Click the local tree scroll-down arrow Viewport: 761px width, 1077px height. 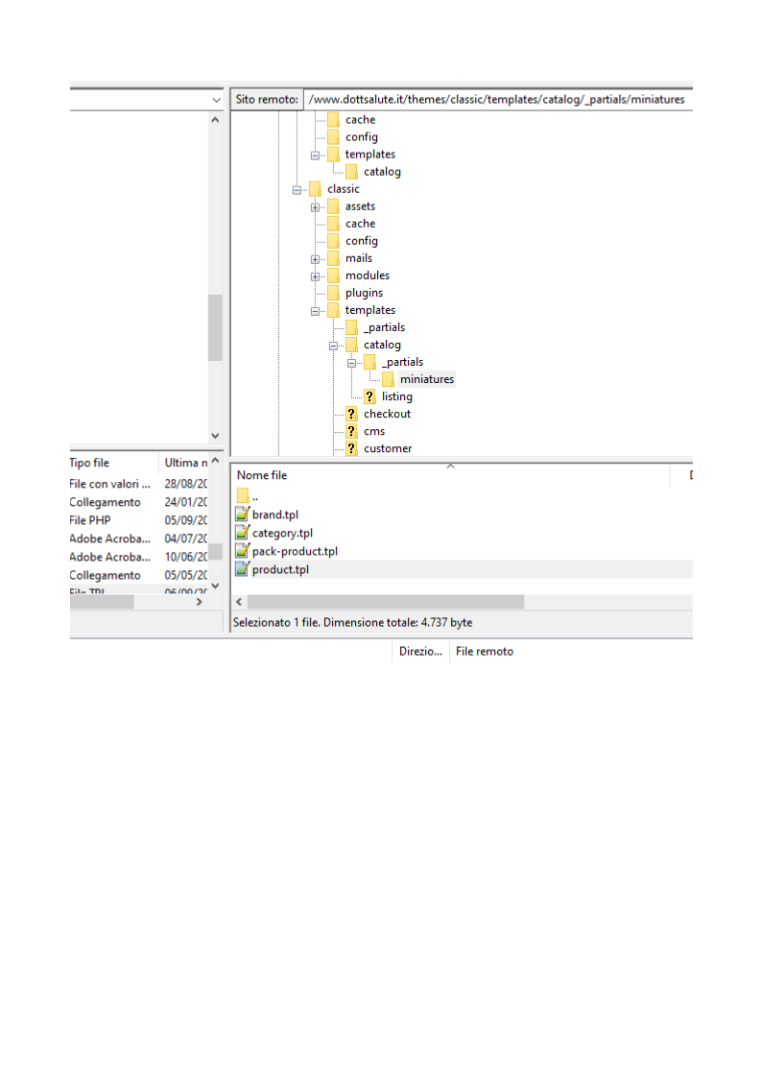(215, 436)
